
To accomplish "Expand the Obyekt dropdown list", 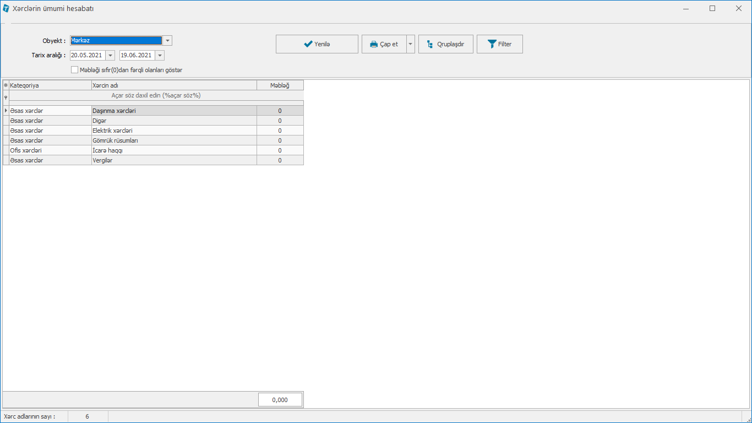I will click(167, 41).
